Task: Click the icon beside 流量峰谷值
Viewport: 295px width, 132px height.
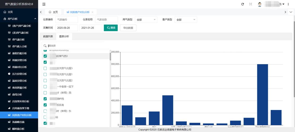Action: 9,122
